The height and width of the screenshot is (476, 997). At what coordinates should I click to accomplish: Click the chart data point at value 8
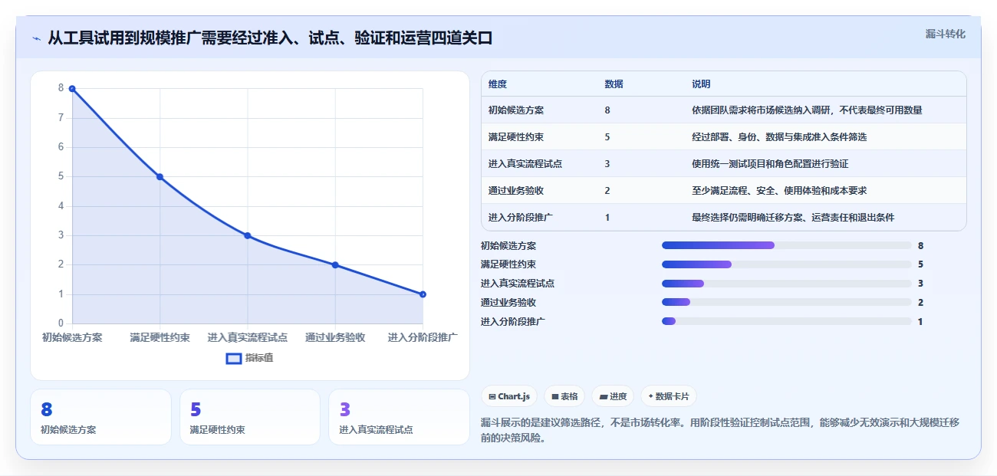coord(72,89)
